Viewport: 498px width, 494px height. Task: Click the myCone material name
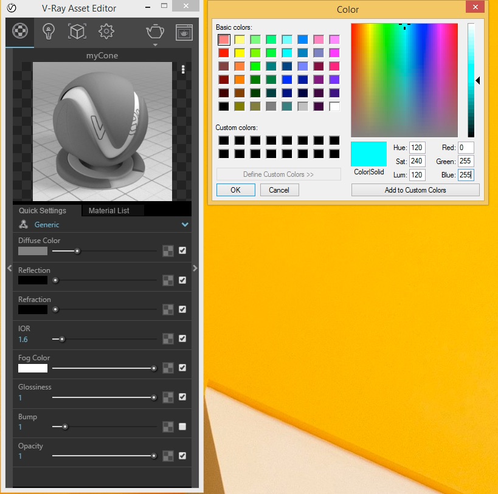tap(102, 55)
